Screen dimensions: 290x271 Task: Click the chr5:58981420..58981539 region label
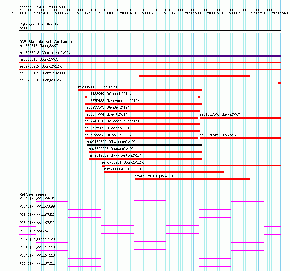tap(42, 7)
